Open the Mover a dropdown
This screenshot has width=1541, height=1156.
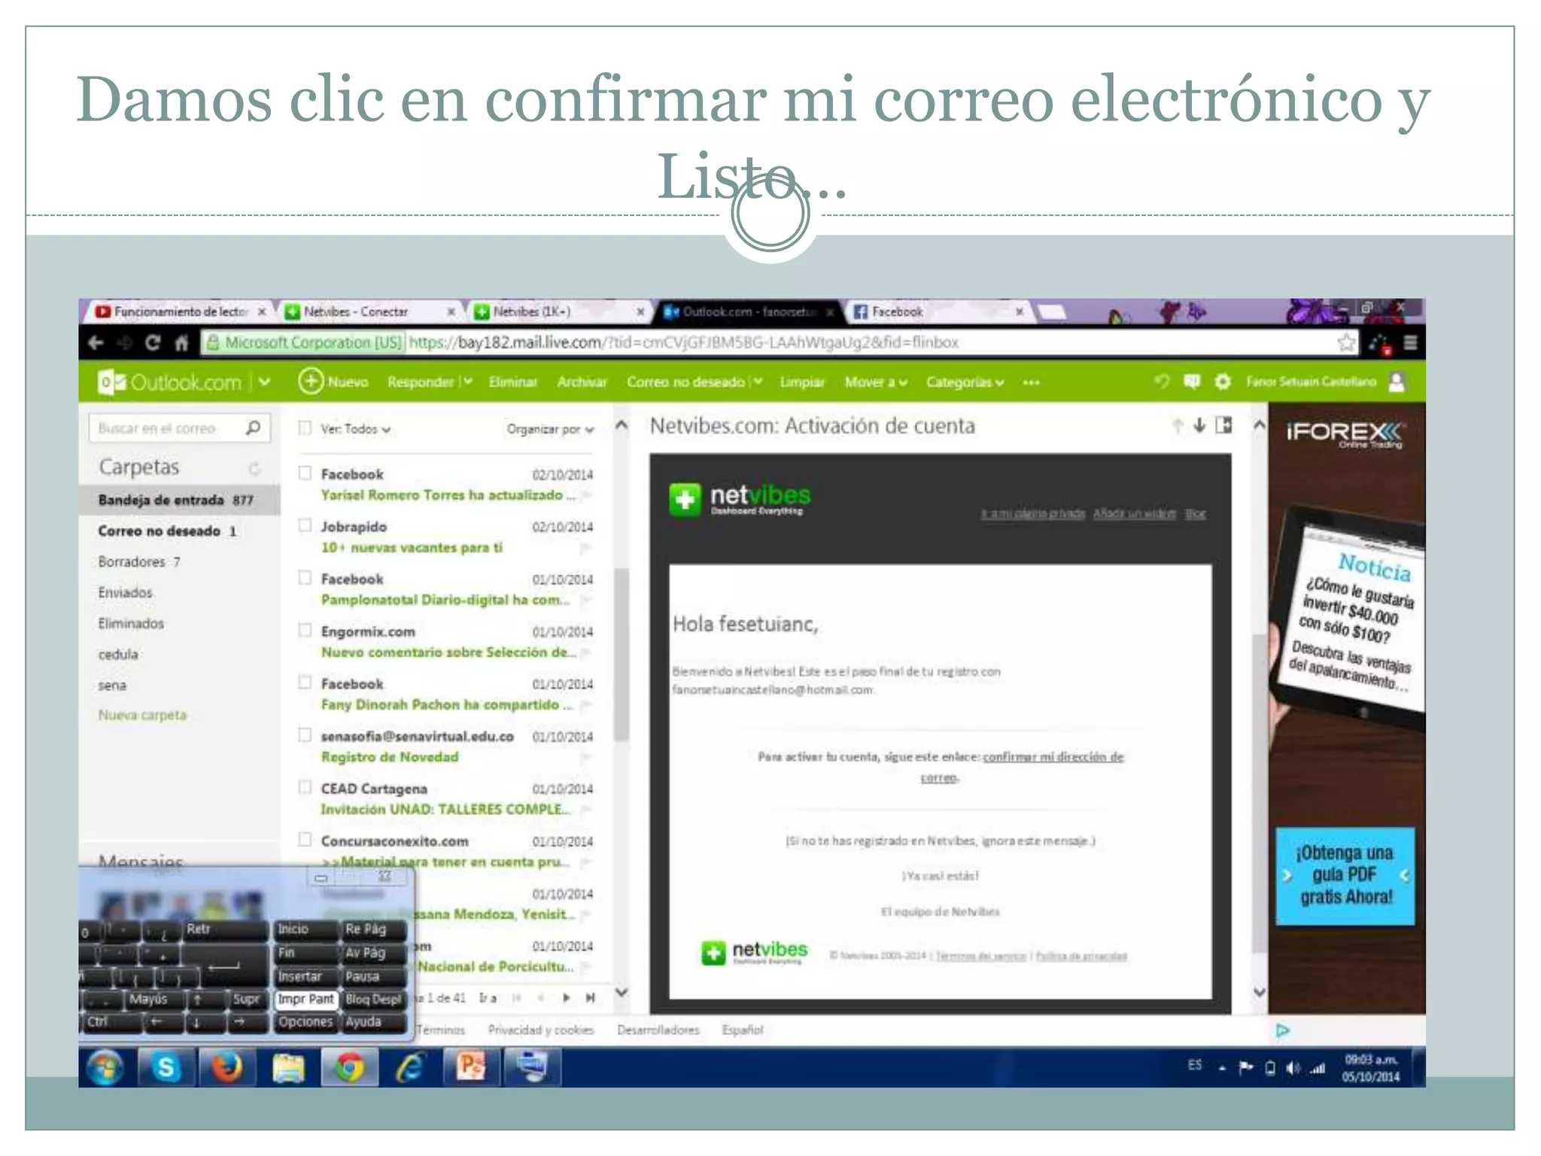[876, 382]
